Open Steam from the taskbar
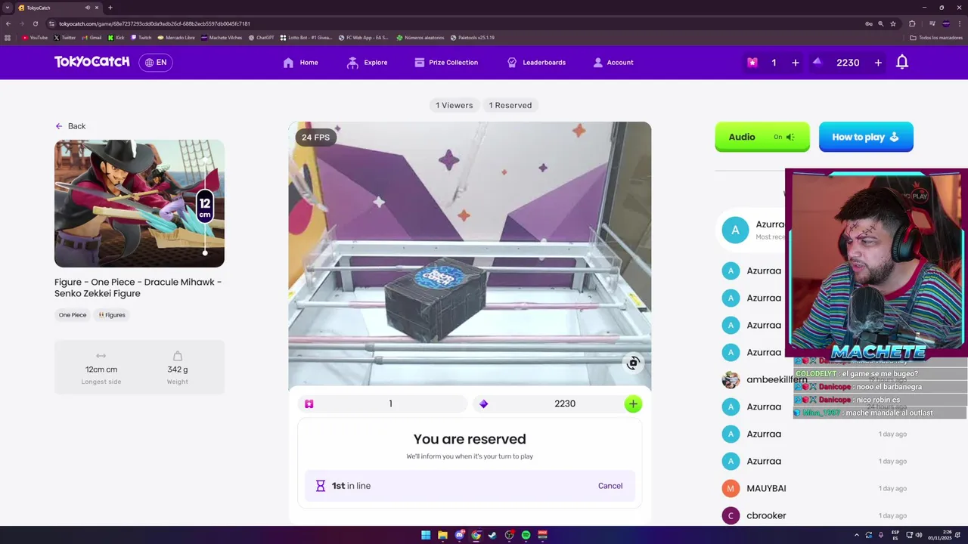 [x=492, y=535]
